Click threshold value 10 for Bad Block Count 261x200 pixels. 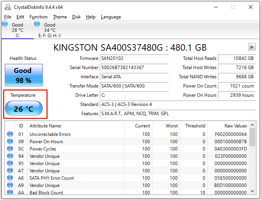tap(203, 192)
